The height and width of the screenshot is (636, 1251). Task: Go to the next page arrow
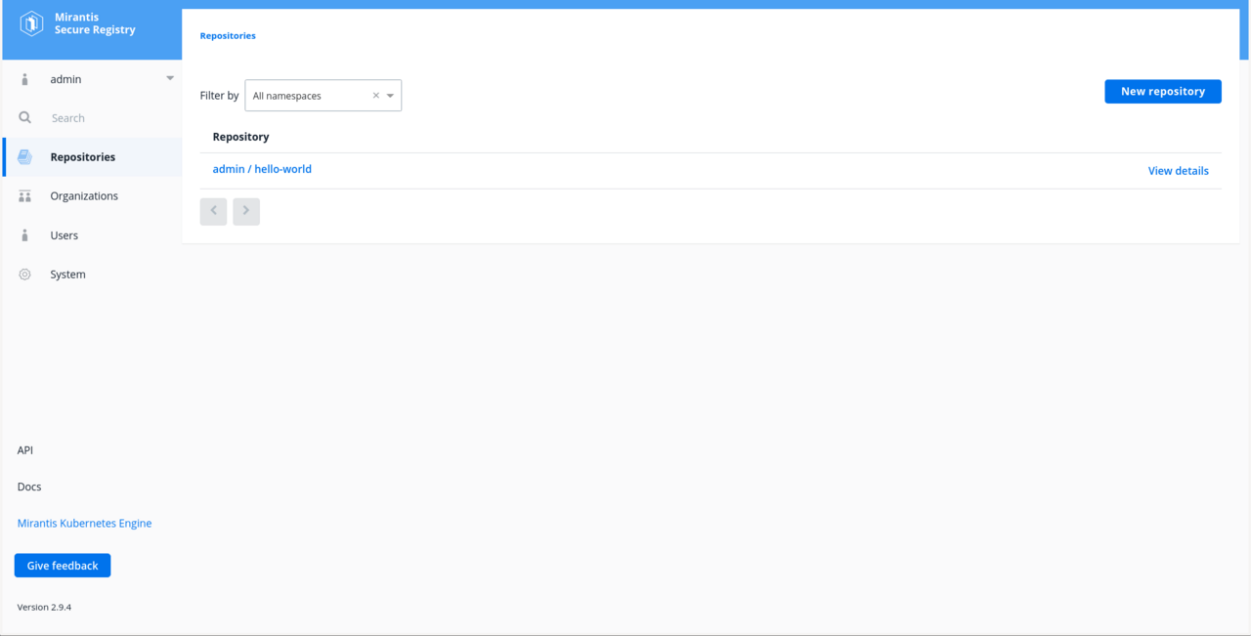(246, 211)
